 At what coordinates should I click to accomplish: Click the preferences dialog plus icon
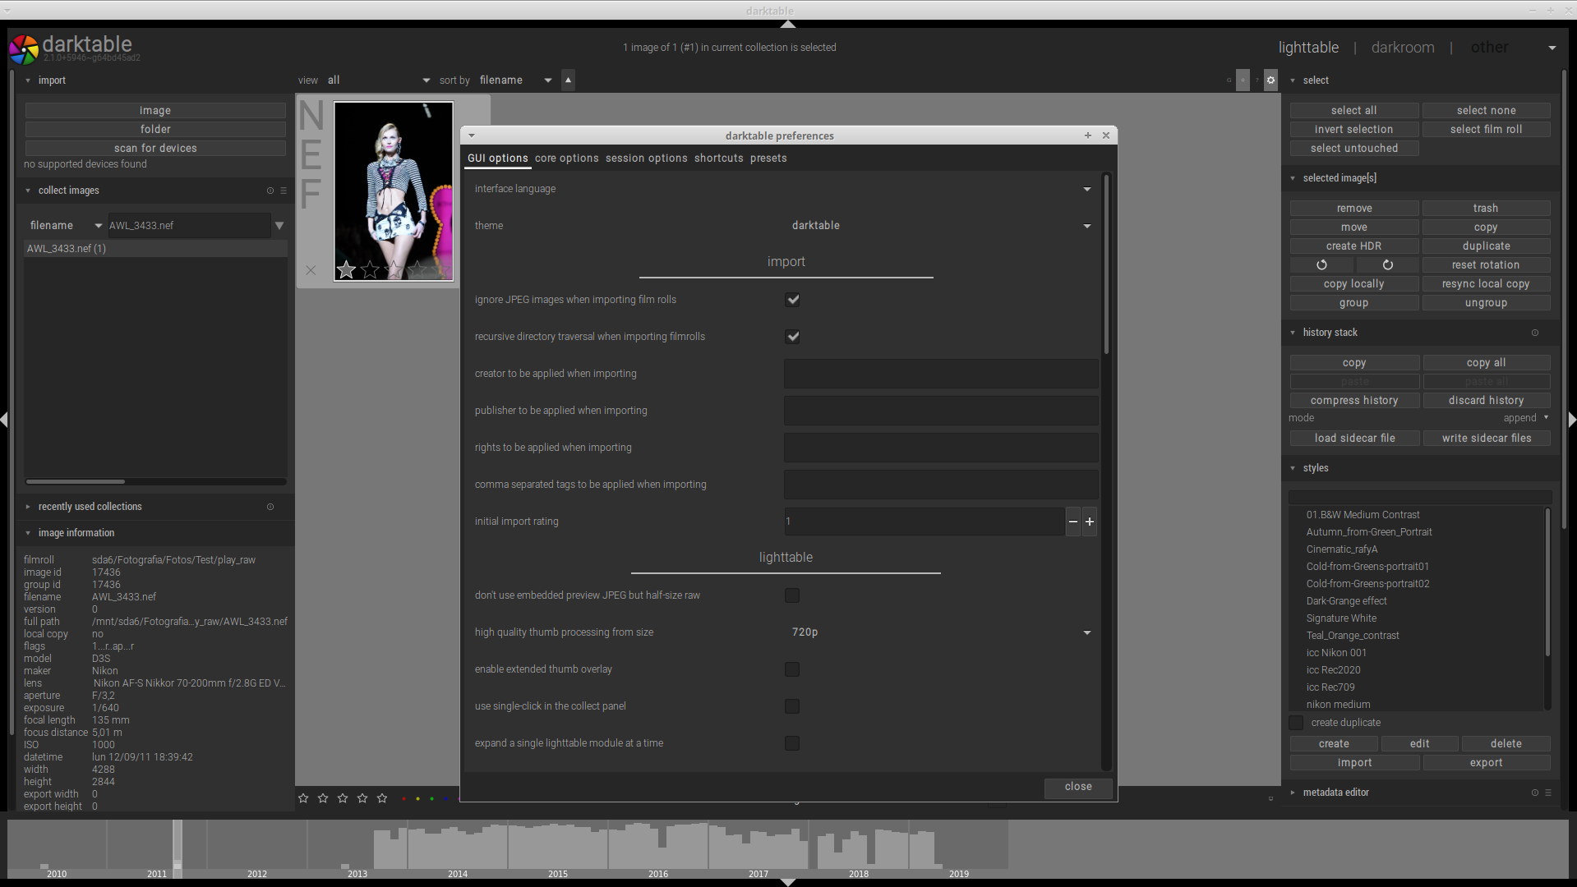click(1088, 136)
